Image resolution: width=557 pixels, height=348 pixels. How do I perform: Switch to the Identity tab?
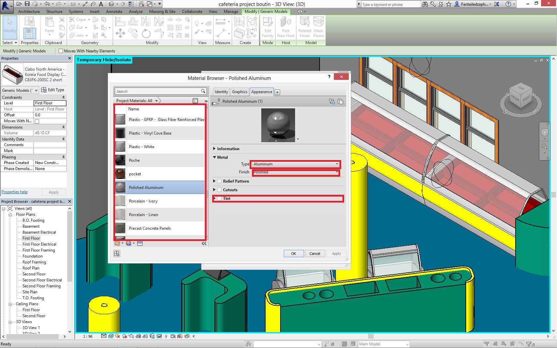pos(221,92)
